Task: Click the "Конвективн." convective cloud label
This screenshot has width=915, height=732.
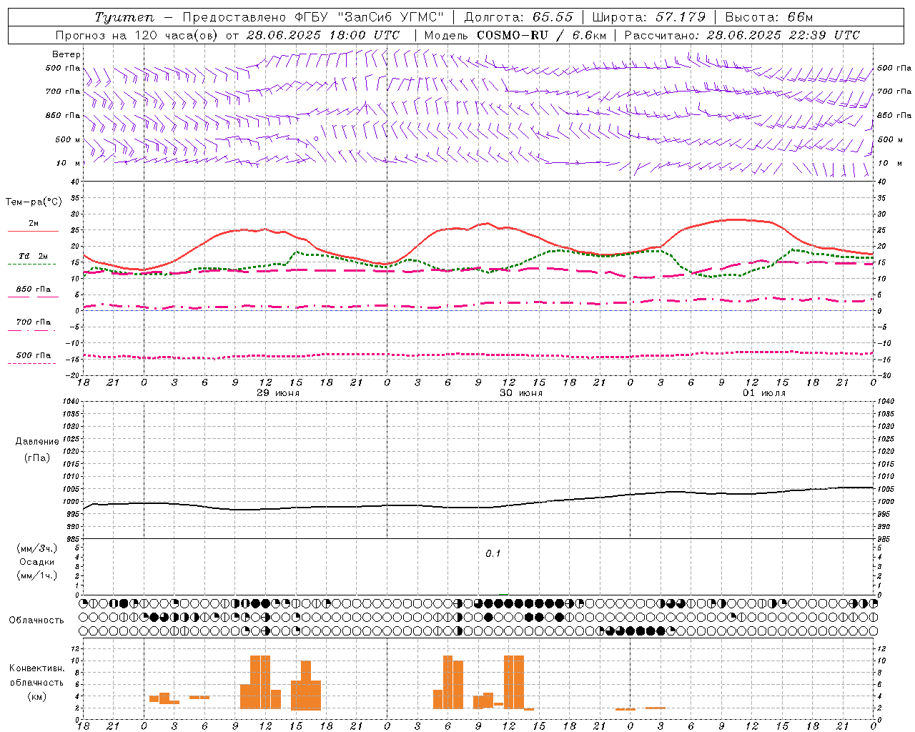Action: (37, 668)
